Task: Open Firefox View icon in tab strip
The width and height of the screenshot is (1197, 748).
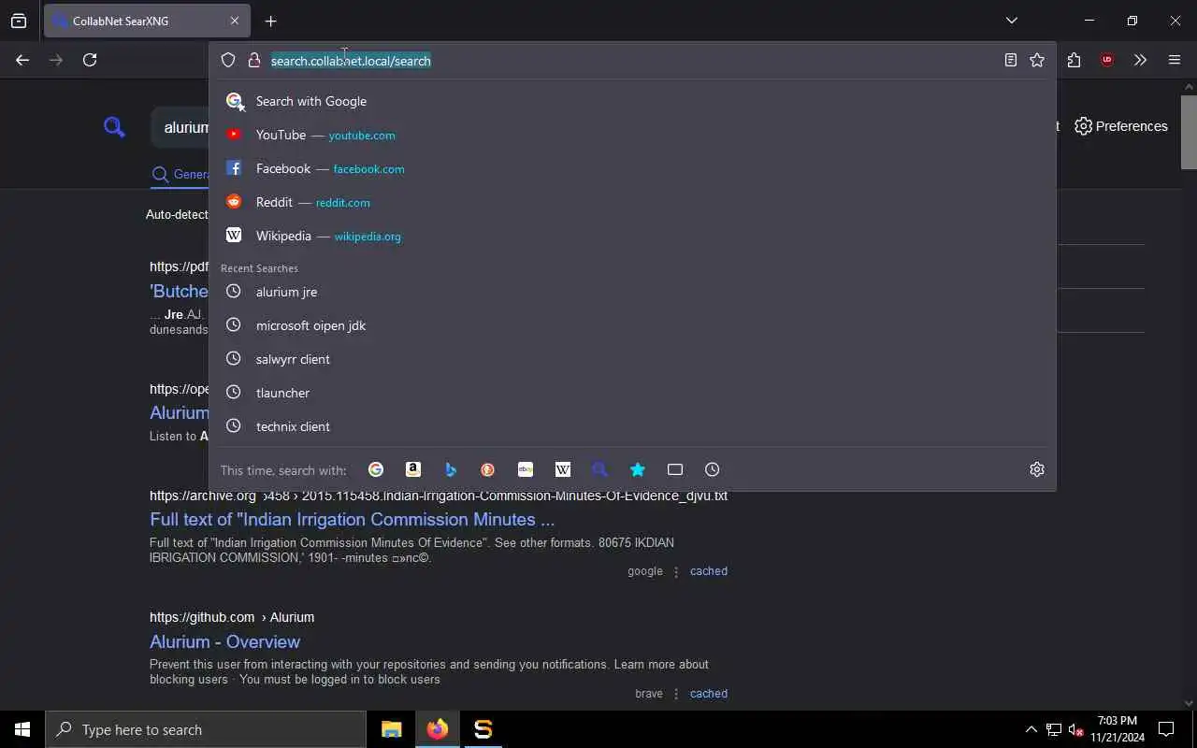Action: coord(19,21)
